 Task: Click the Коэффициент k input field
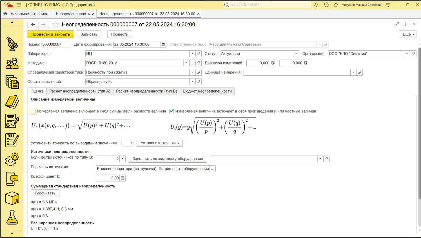108,178
